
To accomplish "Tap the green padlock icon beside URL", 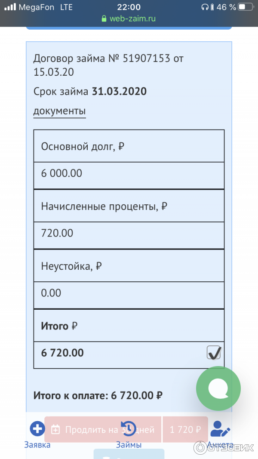I will click(x=104, y=19).
